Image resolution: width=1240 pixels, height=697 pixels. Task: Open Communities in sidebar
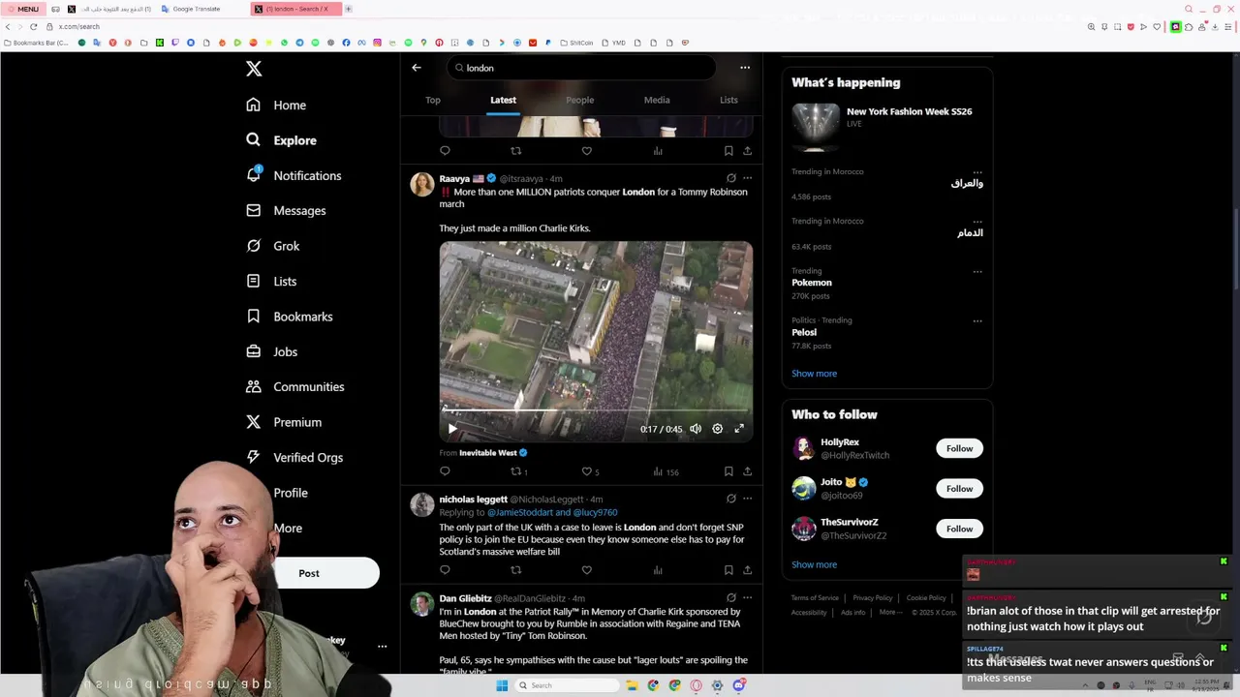[x=295, y=386]
